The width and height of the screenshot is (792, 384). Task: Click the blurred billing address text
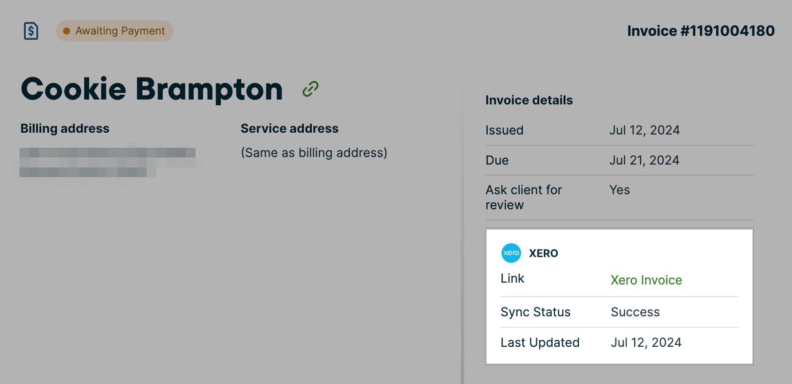point(107,162)
